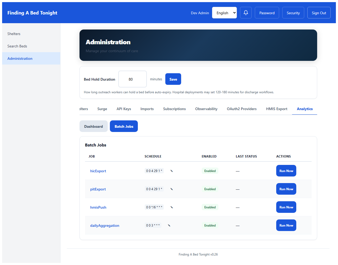Edit the hmisPush schedule using pencil icon
338x265 pixels.
171,207
